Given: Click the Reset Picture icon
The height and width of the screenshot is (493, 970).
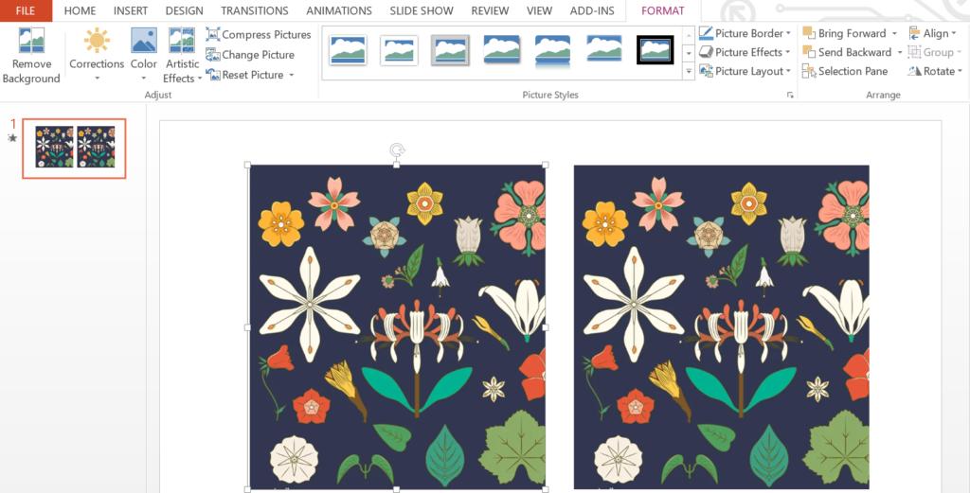Looking at the screenshot, I should [x=213, y=75].
